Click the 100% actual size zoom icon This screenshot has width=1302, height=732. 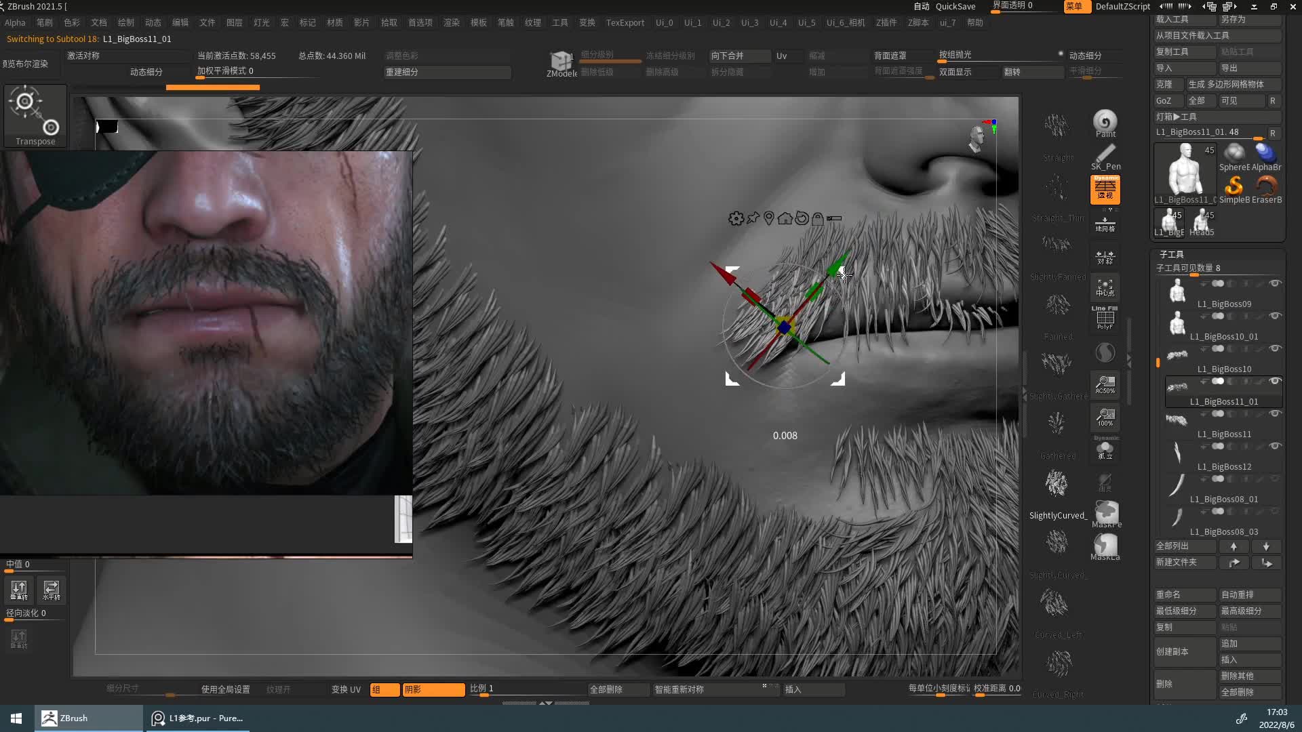tap(1105, 417)
